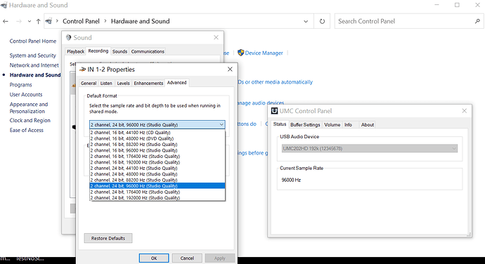Switch to the Playback tab

(75, 52)
